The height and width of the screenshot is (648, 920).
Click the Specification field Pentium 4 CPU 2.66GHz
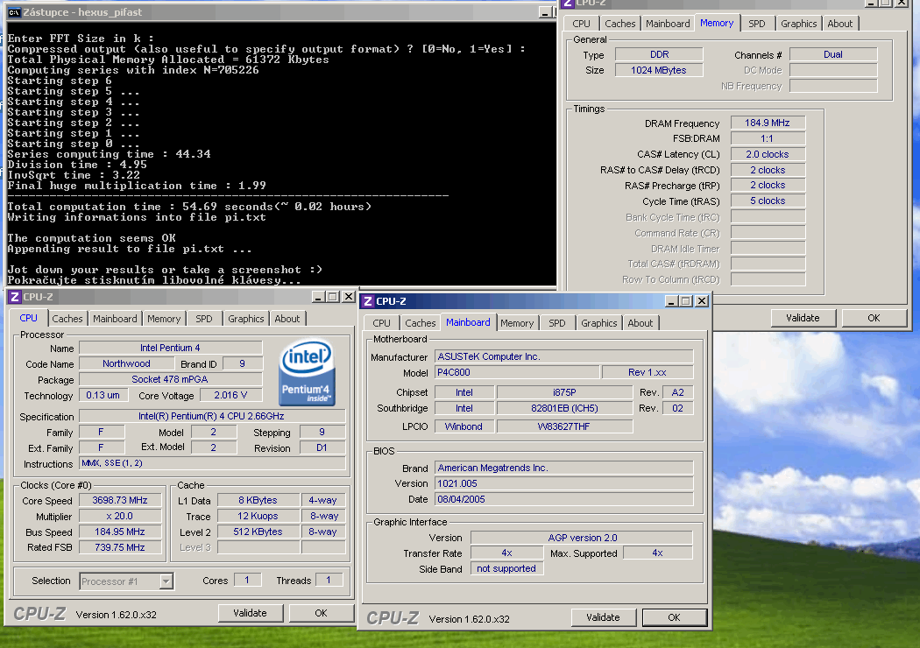pyautogui.click(x=212, y=416)
